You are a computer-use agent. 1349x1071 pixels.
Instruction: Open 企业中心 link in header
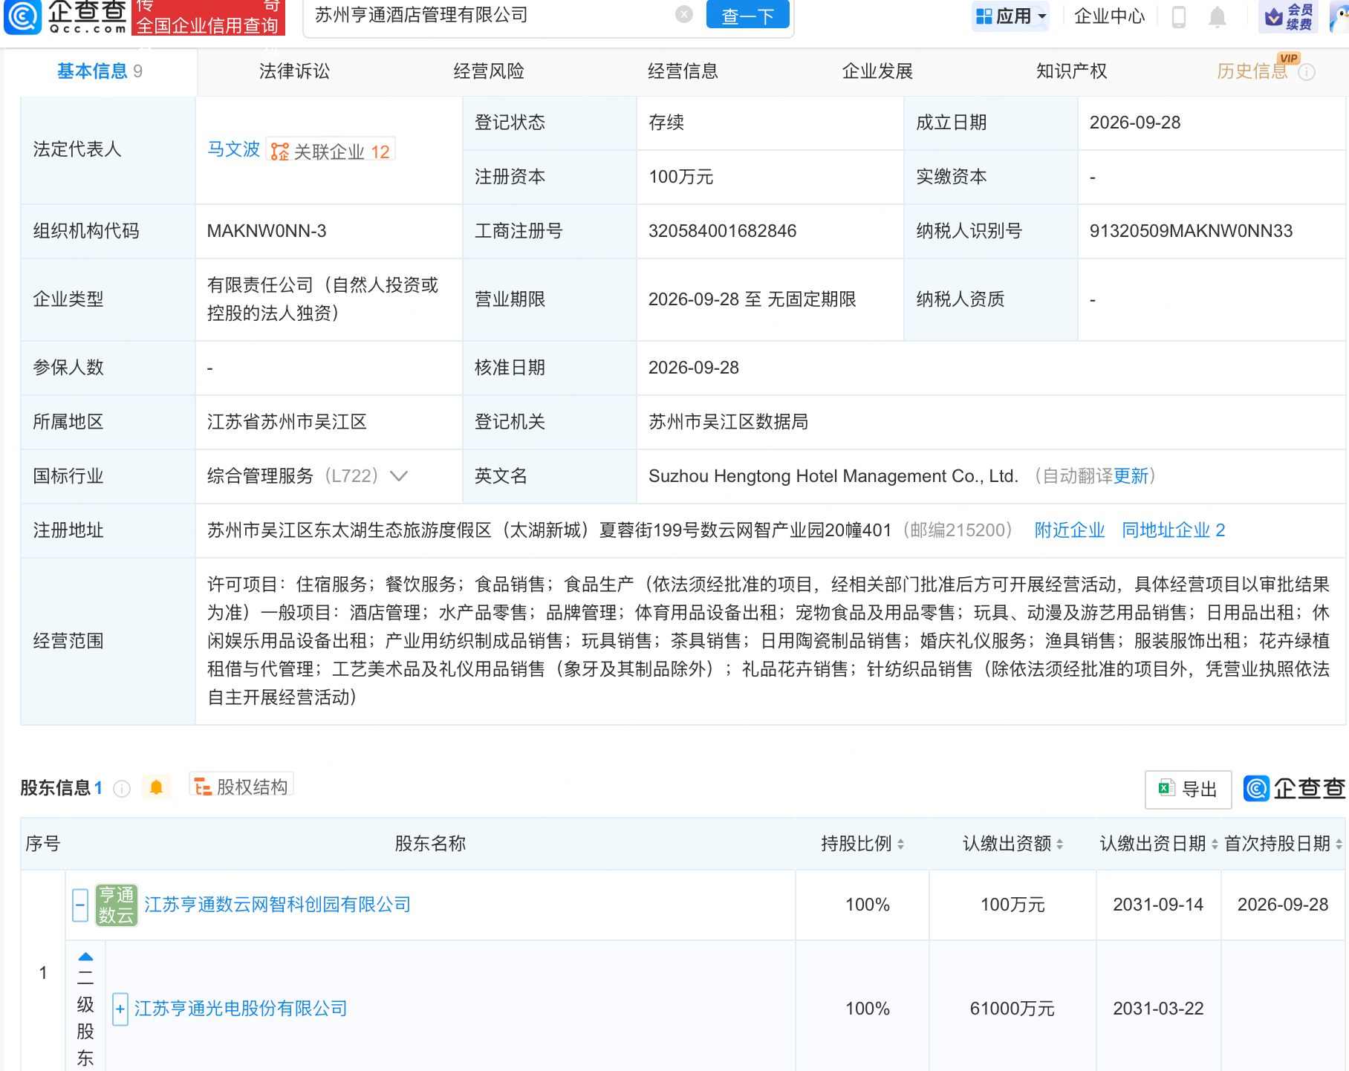click(1110, 16)
